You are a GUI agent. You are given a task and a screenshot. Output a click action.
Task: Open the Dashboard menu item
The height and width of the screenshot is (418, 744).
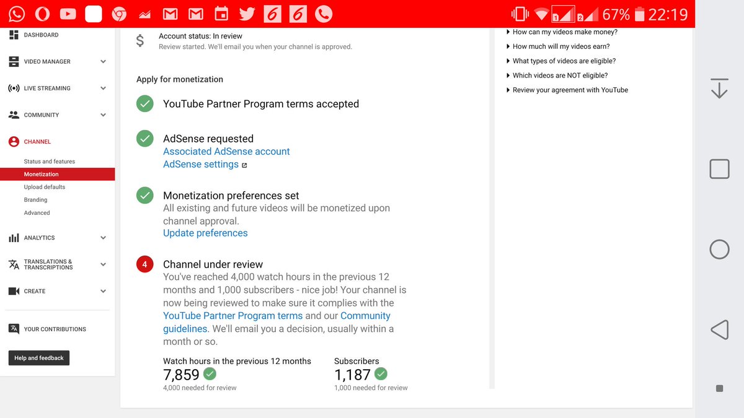tap(42, 35)
